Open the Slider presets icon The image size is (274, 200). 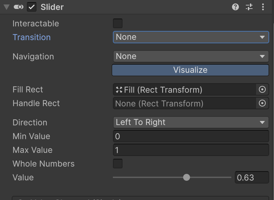249,7
